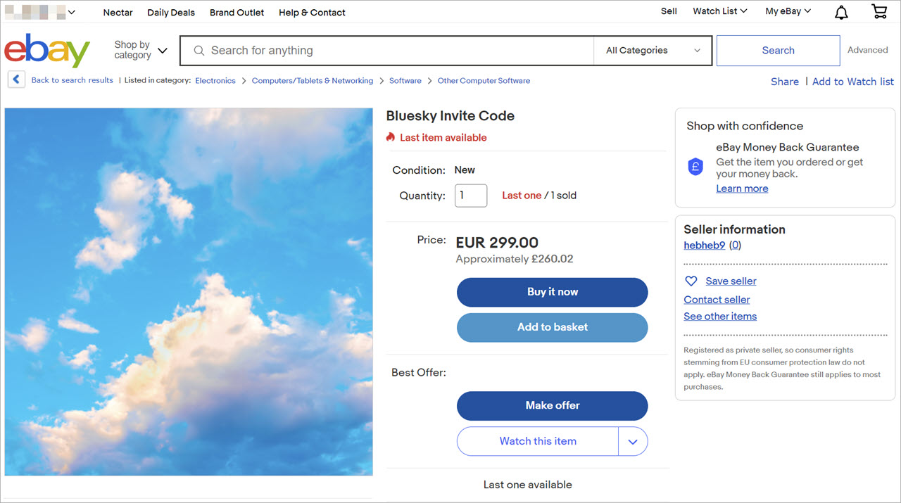Click See other items link

[x=720, y=317]
